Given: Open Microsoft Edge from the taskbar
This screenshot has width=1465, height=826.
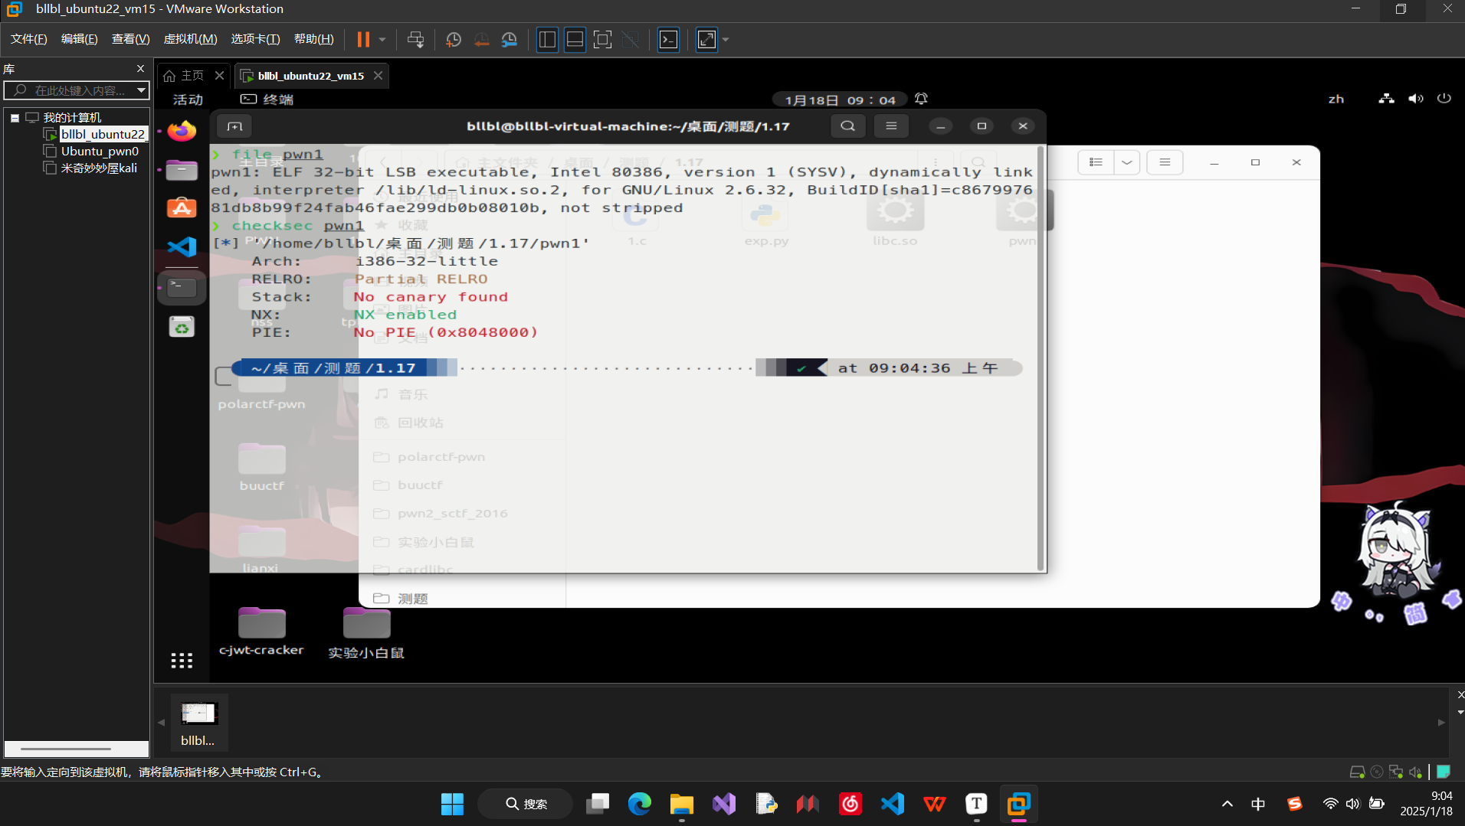Looking at the screenshot, I should (x=639, y=804).
